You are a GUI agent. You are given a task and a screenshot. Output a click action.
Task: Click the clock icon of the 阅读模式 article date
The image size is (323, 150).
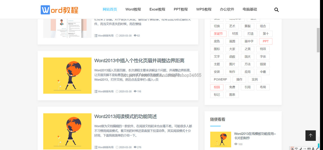[117, 147]
